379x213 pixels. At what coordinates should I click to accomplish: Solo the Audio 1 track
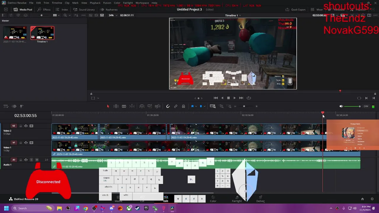point(31,160)
